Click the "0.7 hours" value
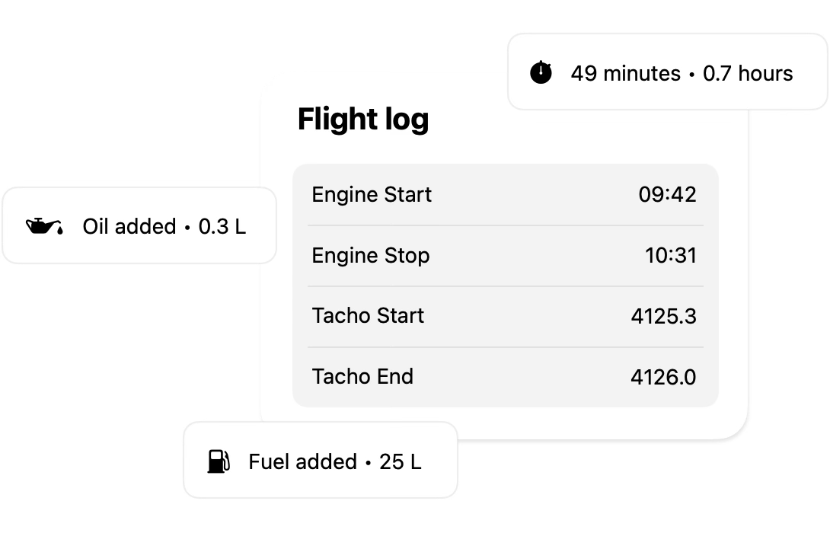 click(x=748, y=73)
